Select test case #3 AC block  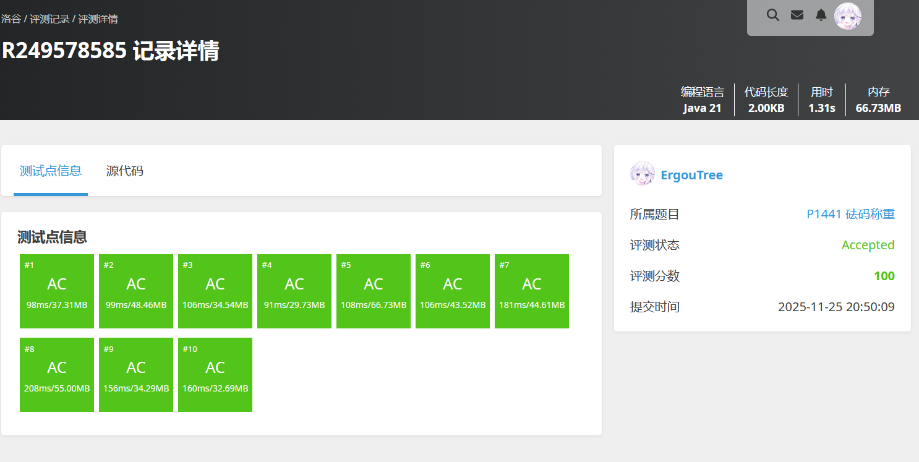215,291
